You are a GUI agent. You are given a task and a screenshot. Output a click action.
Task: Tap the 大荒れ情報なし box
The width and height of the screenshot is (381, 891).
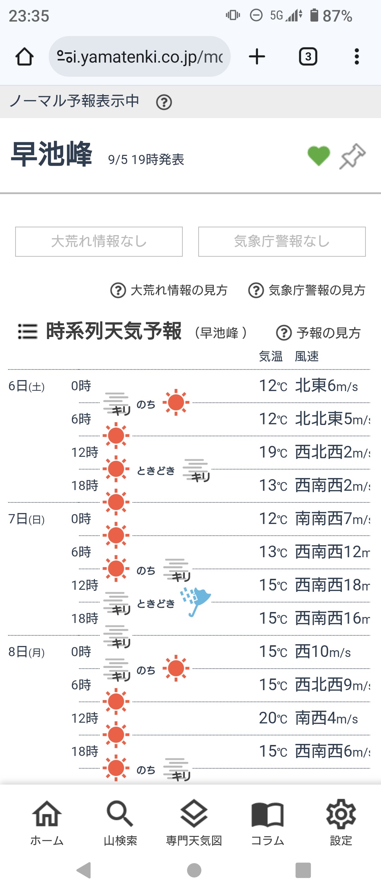(x=99, y=241)
